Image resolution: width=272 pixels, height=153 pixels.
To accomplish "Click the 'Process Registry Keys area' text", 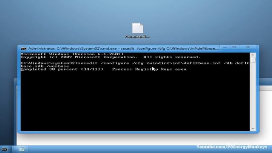I will (x=149, y=69).
